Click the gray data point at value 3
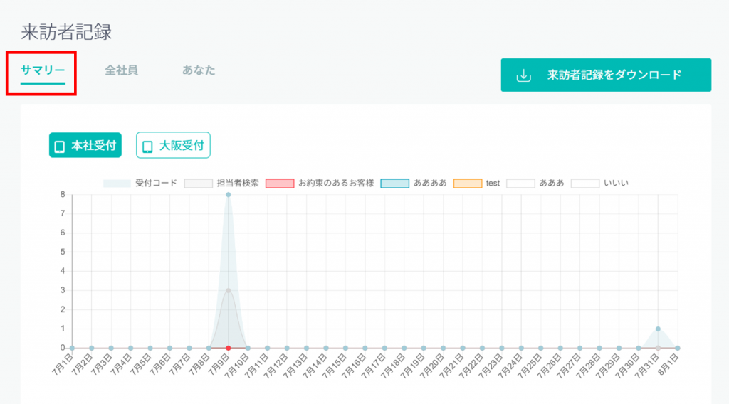Image resolution: width=729 pixels, height=404 pixels. pyautogui.click(x=228, y=290)
